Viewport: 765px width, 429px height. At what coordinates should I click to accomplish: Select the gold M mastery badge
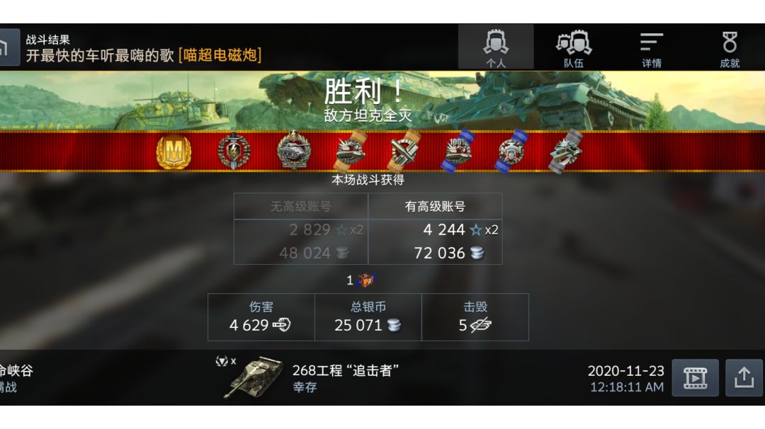[x=174, y=151]
